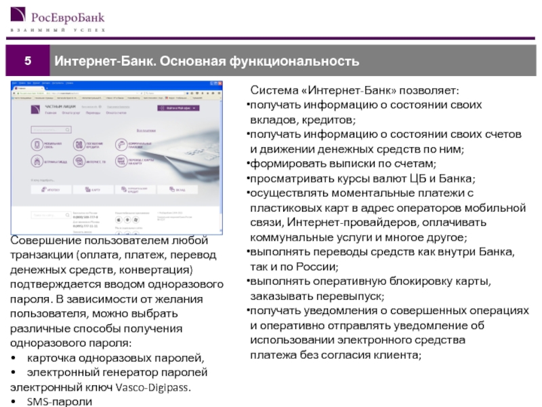Click text электронный ключ Vasco-Digipass
Screen dimensions: 542x407
click(x=100, y=387)
